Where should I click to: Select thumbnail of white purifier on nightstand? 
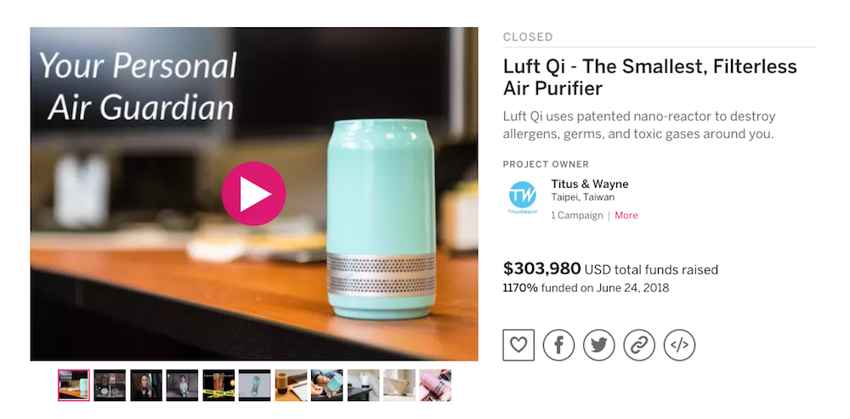[363, 385]
